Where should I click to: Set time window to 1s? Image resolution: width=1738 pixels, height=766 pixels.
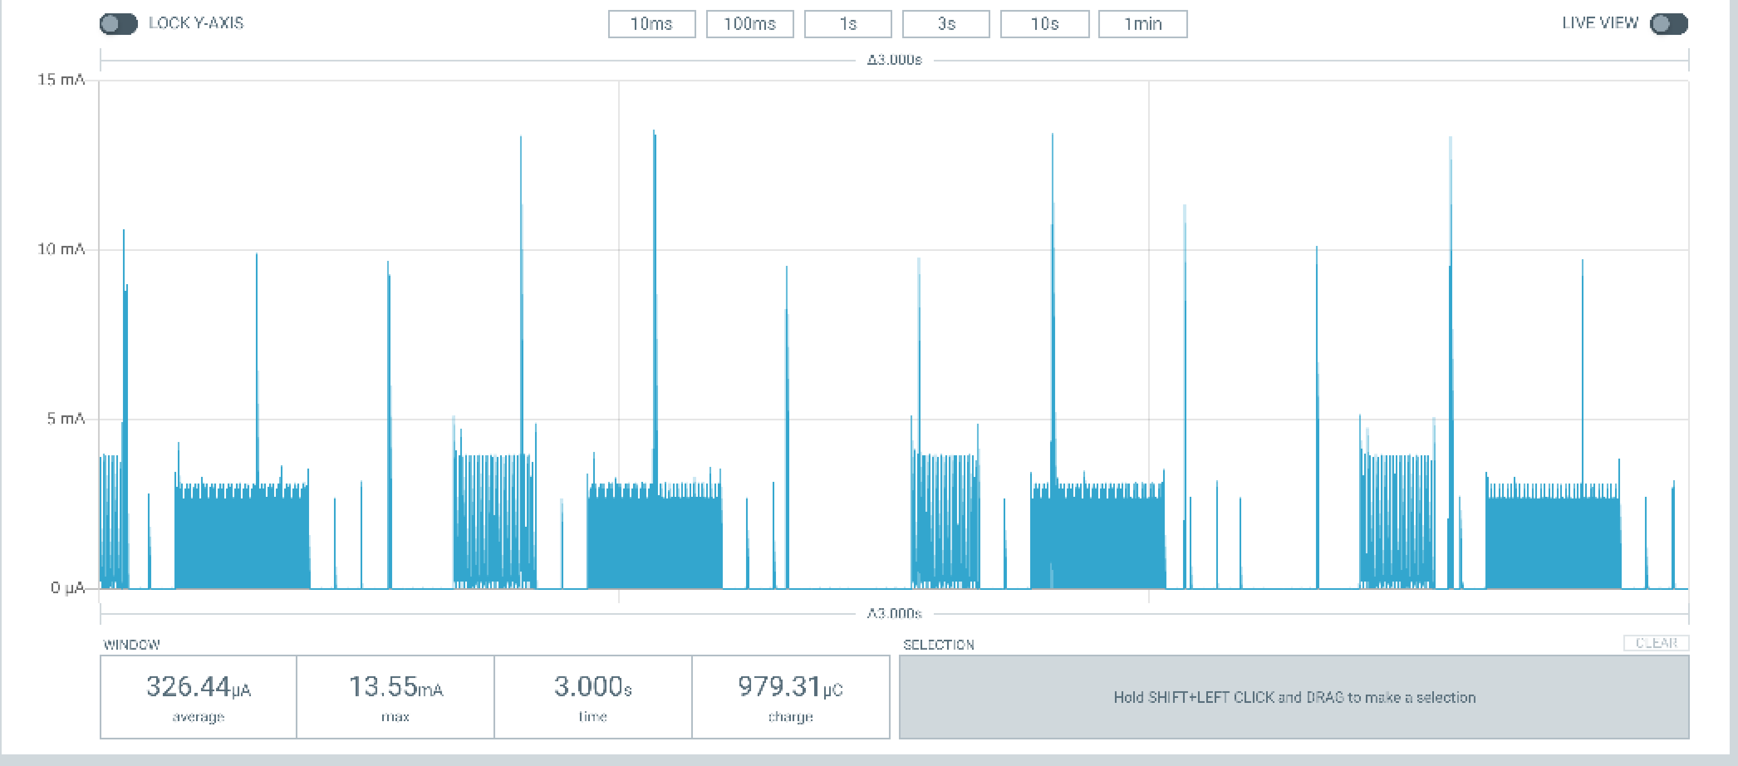847,24
